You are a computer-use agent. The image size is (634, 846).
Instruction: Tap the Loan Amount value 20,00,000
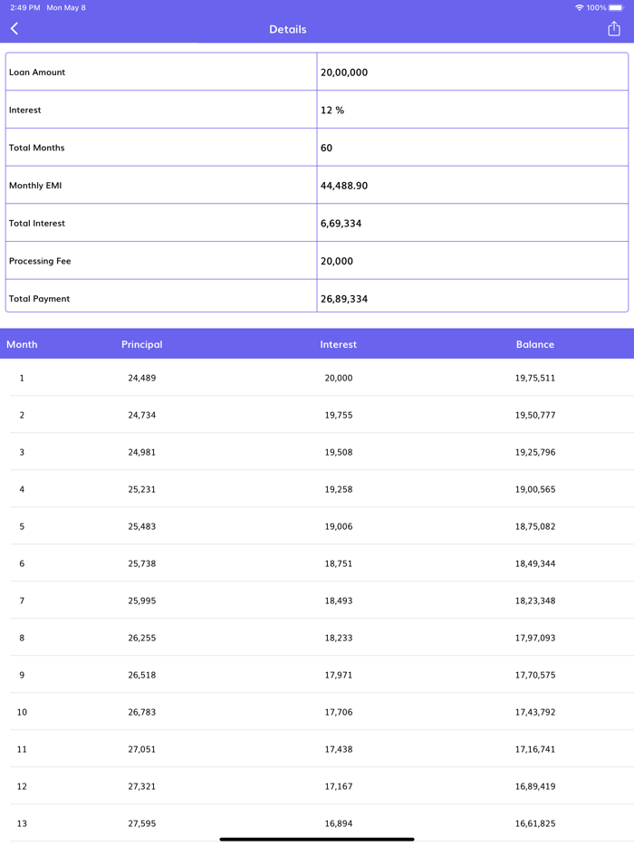tap(345, 72)
